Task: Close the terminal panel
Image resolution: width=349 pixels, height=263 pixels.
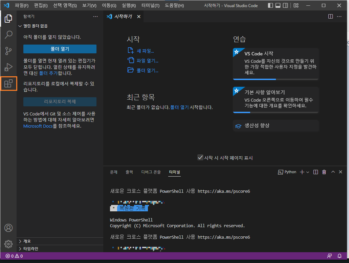Action: point(341,172)
